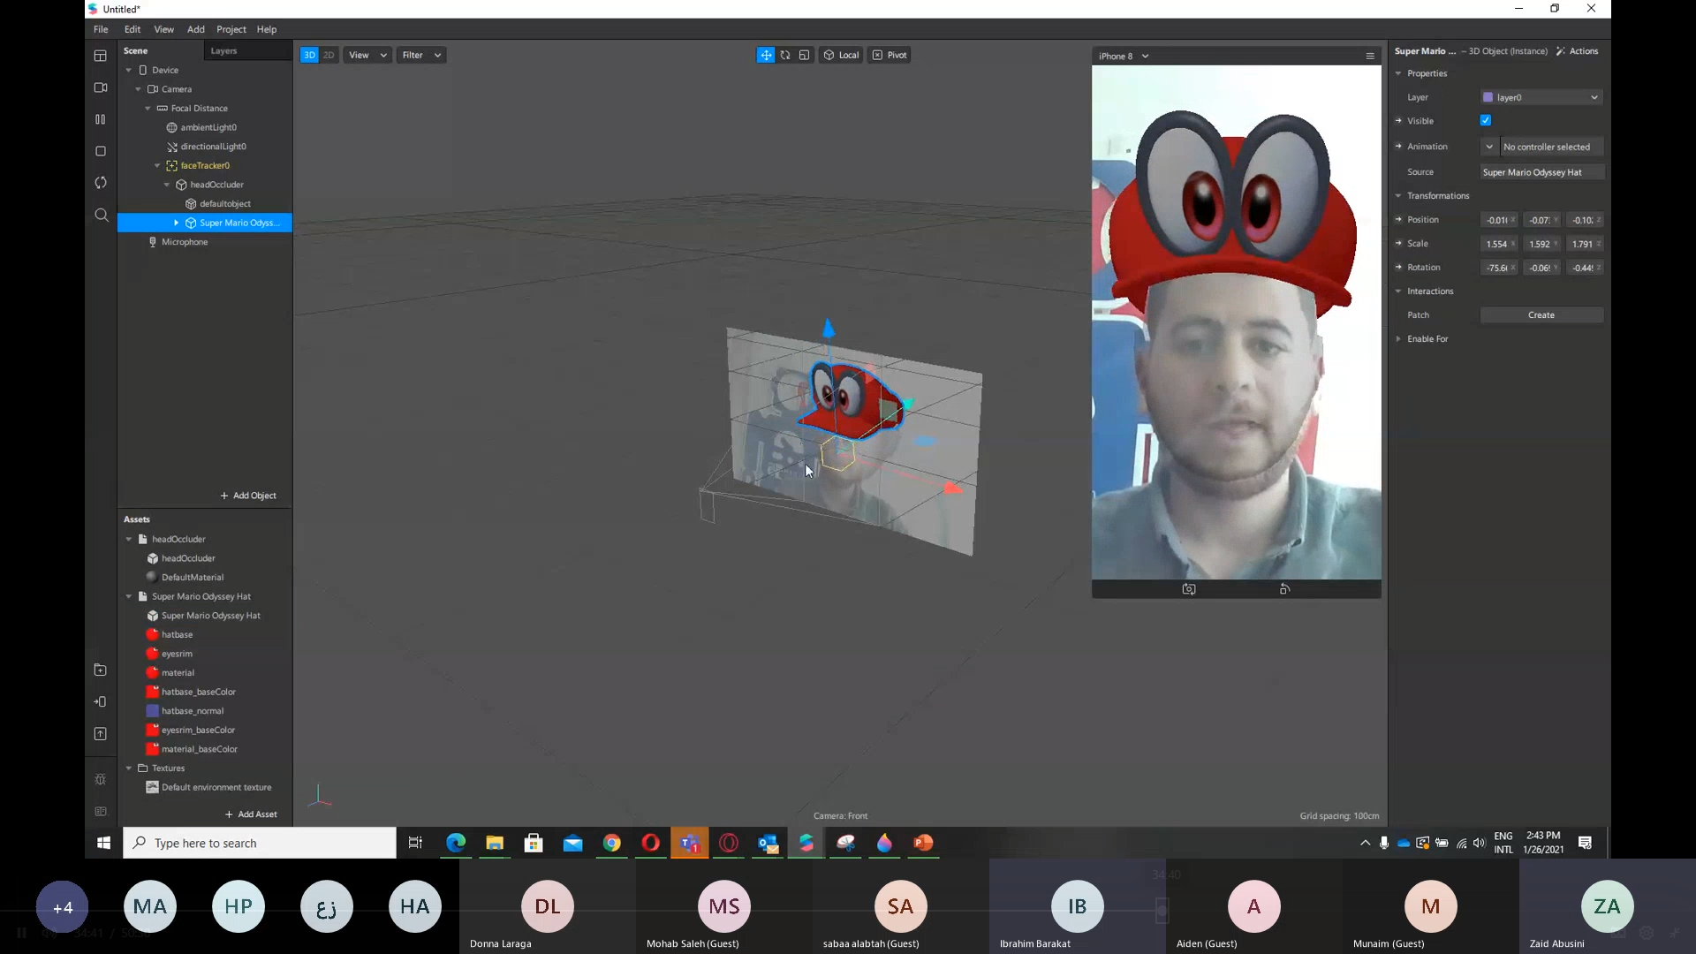
Task: Expand the Super Mario Odyssey object in scene
Action: click(177, 223)
